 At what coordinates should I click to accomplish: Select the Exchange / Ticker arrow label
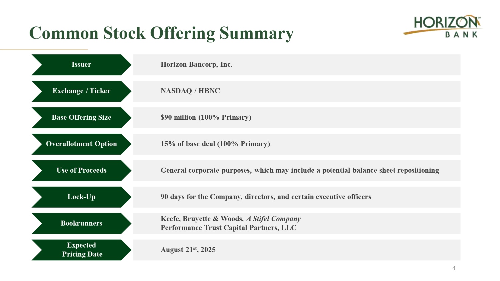coord(81,91)
